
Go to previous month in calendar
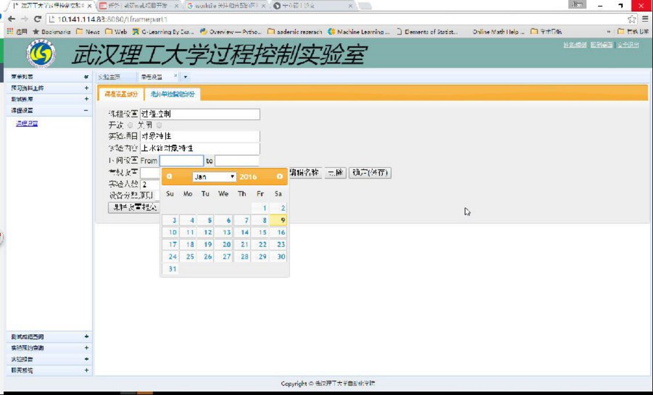(x=169, y=176)
